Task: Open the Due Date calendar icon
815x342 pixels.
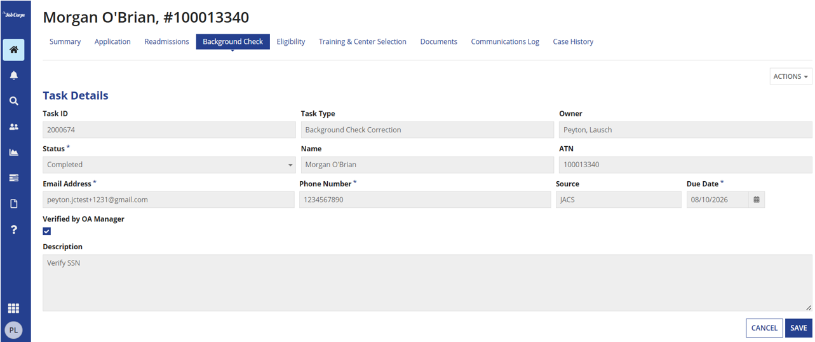Action: click(x=757, y=200)
